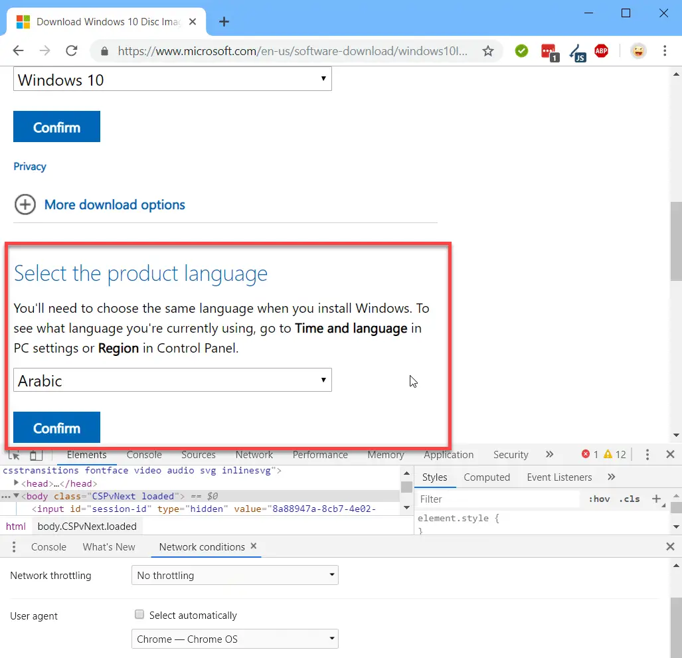Image resolution: width=682 pixels, height=658 pixels.
Task: Switch to the Elements tab
Action: pyautogui.click(x=86, y=455)
